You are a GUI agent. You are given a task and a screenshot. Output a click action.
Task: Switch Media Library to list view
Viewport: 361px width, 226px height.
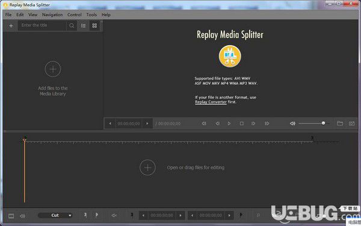[84, 26]
